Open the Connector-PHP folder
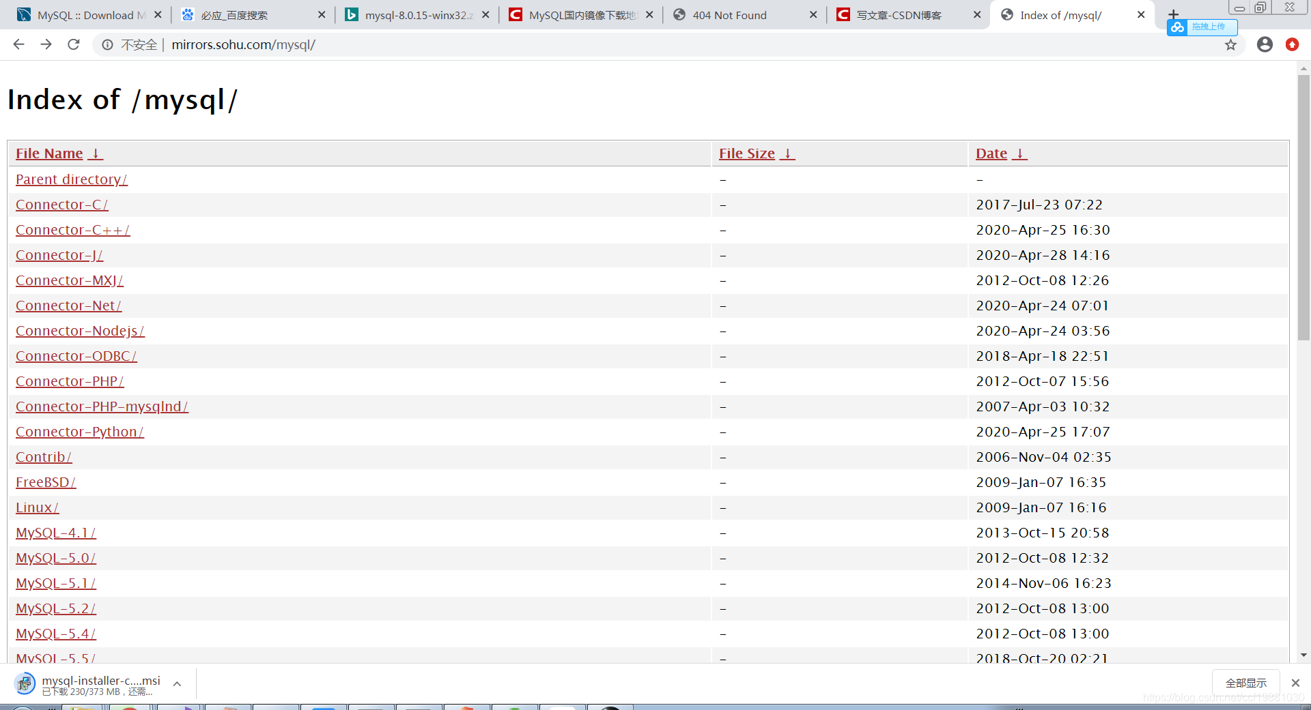 click(70, 381)
